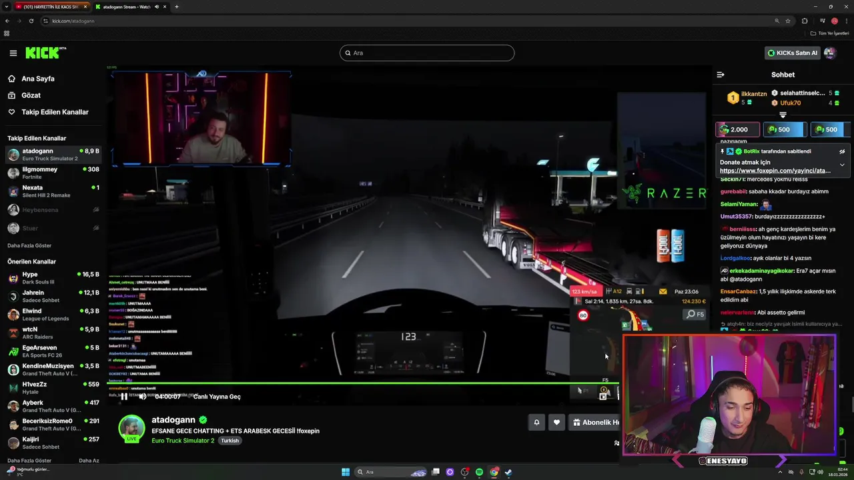The width and height of the screenshot is (854, 480).
Task: Switch to the HAYRETTİN YouTube tab
Action: click(51, 7)
